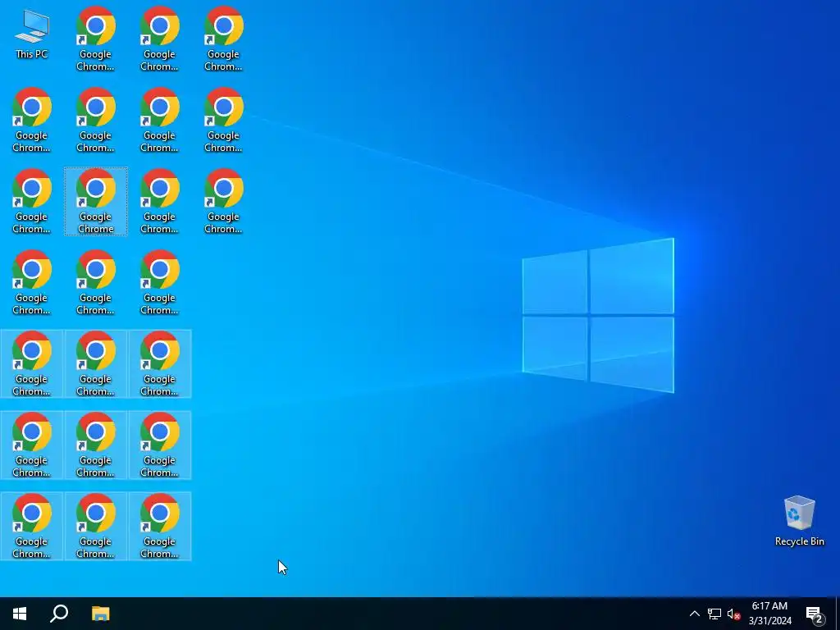
Task: Select the This PC desktop icon
Action: [x=32, y=34]
